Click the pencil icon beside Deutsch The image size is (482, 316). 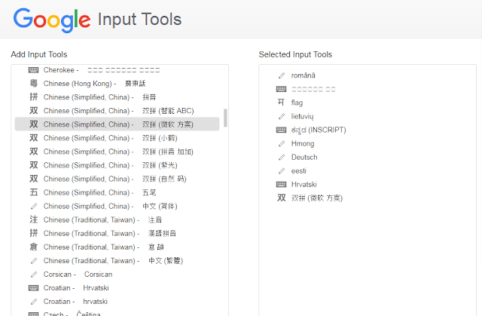click(282, 157)
